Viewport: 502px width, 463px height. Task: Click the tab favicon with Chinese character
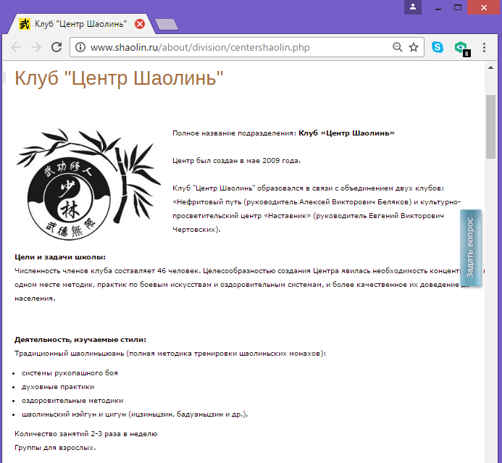pyautogui.click(x=25, y=24)
